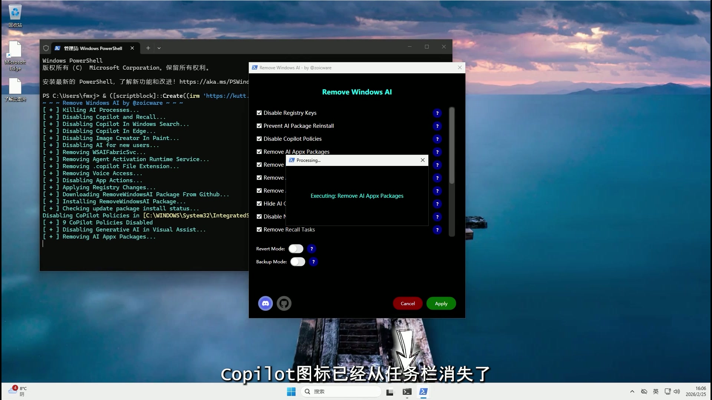Click the red Cancel button
Viewport: 712px width, 400px height.
click(x=408, y=303)
